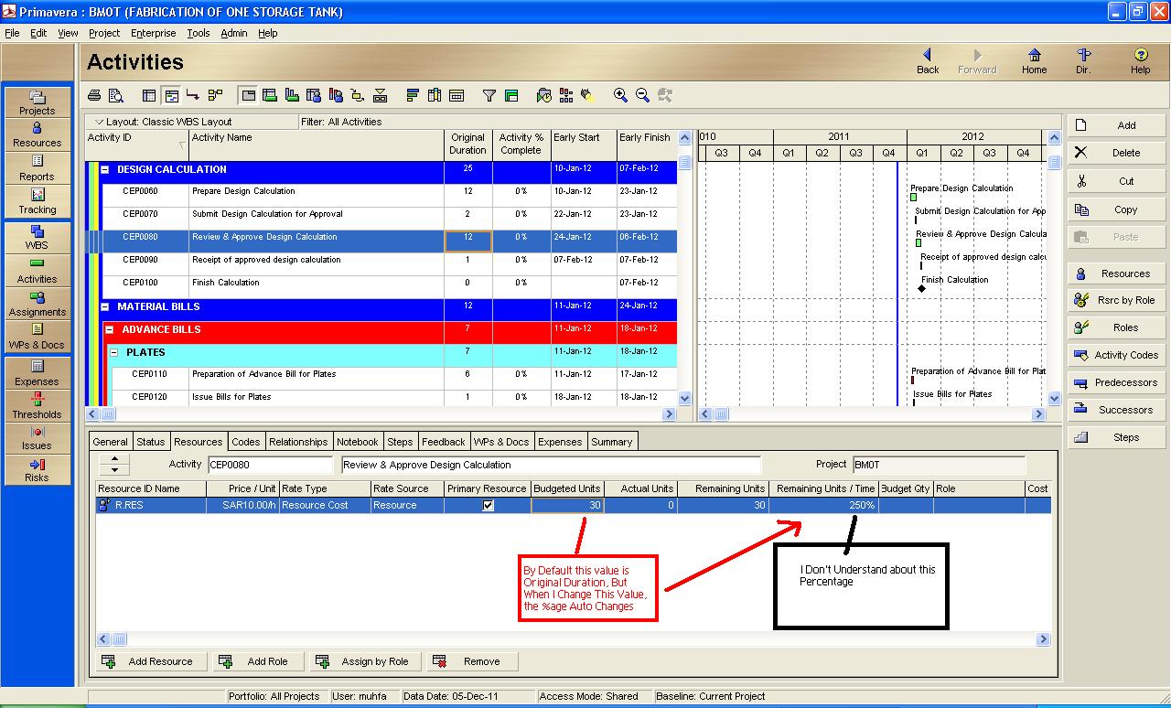Collapse the DESIGN CALCULATION WBS group
The width and height of the screenshot is (1171, 708).
(105, 169)
